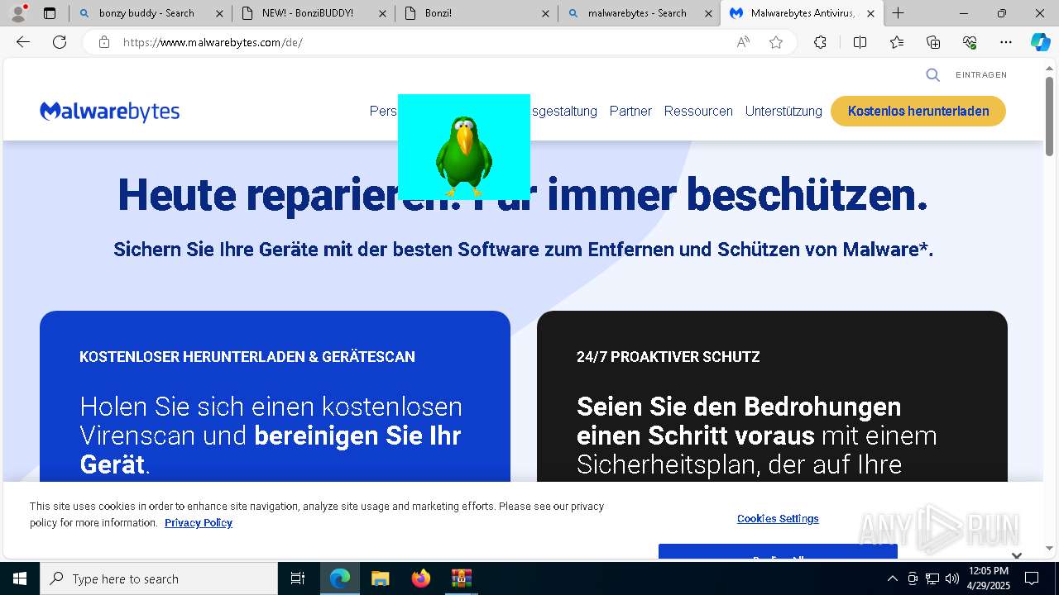Close the NEW! - BonziBUDDY! tab
Viewport: 1059px width, 595px height.
point(383,13)
